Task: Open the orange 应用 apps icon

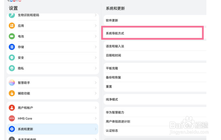Action: (12, 26)
